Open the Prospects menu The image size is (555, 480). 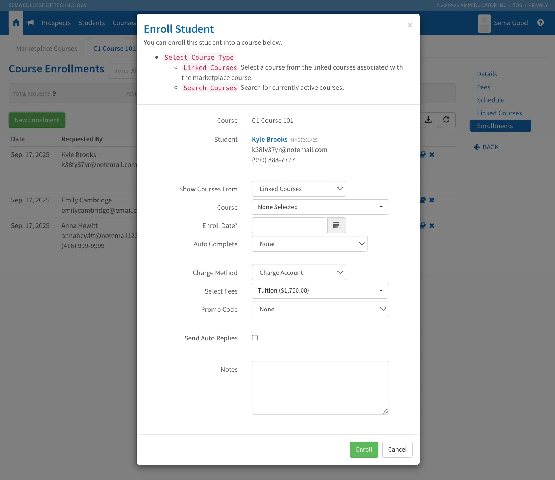pyautogui.click(x=56, y=23)
